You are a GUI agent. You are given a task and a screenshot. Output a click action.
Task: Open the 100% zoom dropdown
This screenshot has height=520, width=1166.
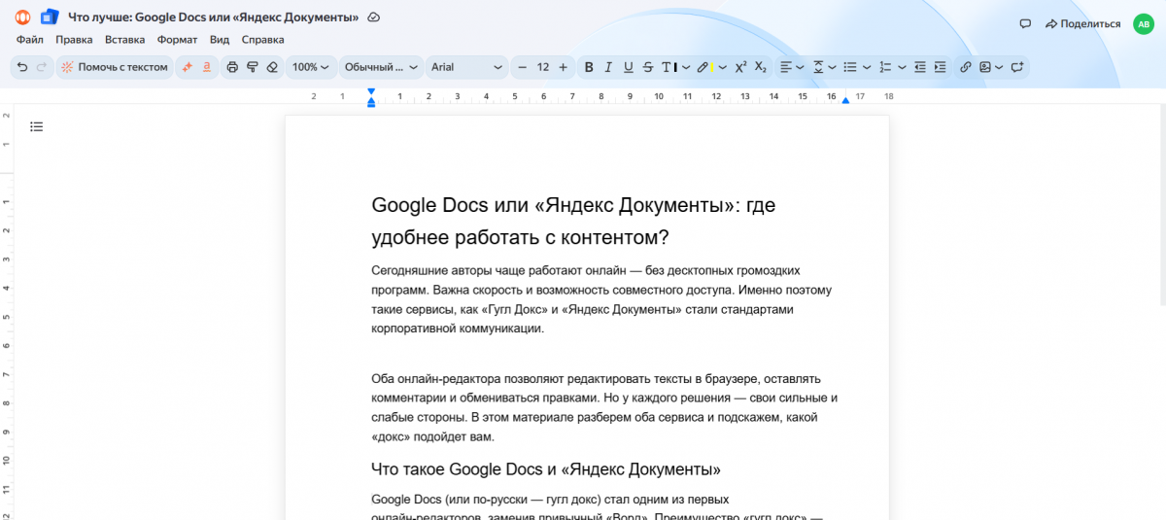[x=311, y=67]
